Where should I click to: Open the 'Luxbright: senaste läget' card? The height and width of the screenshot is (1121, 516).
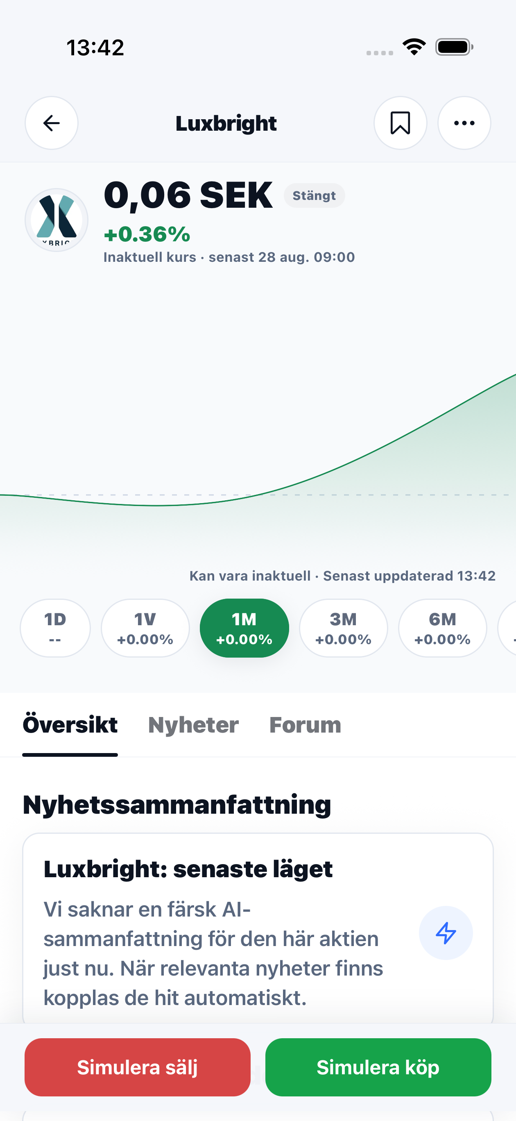258,928
